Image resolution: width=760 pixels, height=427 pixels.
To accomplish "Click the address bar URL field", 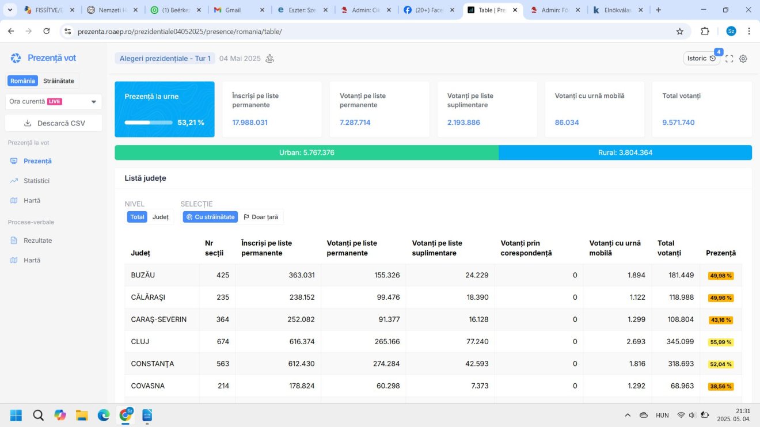I will click(374, 31).
